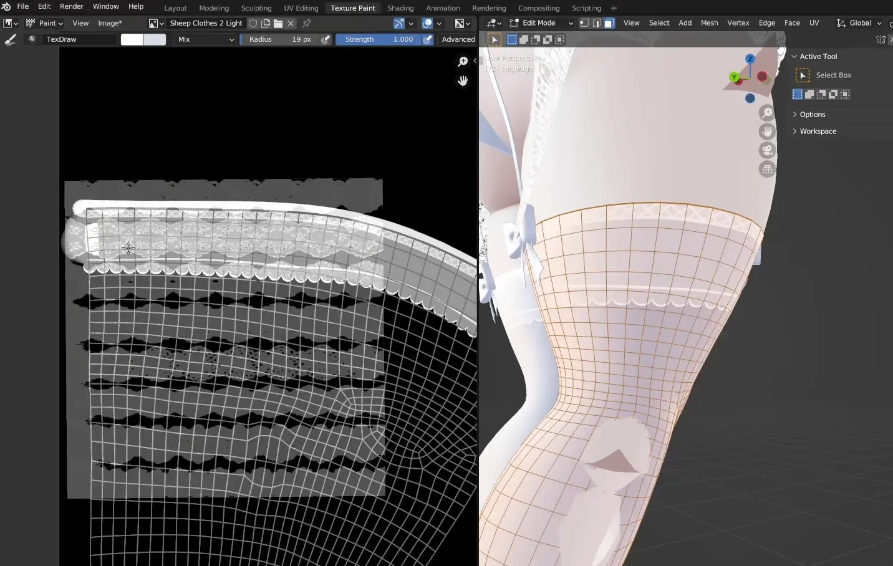Click the pan hand icon in image editor
The height and width of the screenshot is (566, 893).
click(463, 81)
